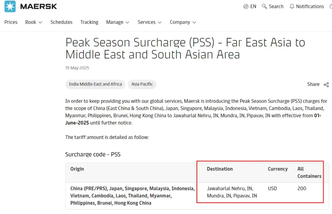Click the globe language icon
The height and width of the screenshot is (214, 332).
[246, 6]
